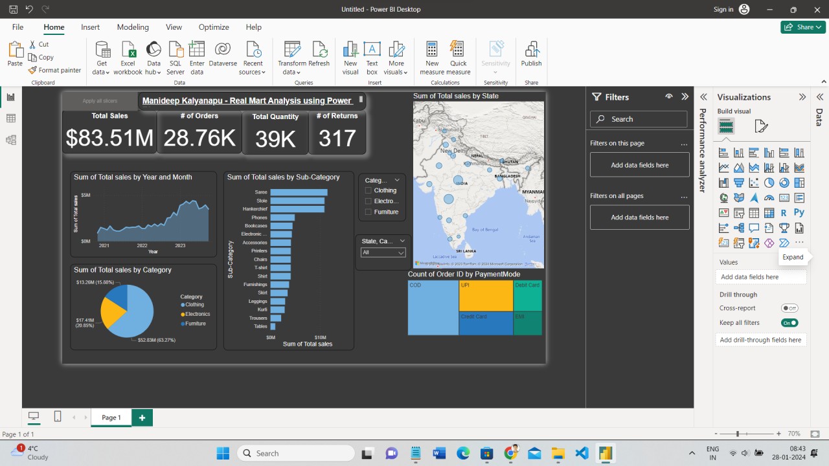Viewport: 829px width, 466px height.
Task: Click the Copy command
Action: (41, 57)
